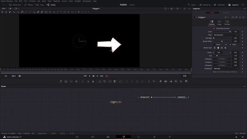Select the MediaOut1 node
Image resolution: width=247 pixels, height=139 pixels.
click(182, 97)
